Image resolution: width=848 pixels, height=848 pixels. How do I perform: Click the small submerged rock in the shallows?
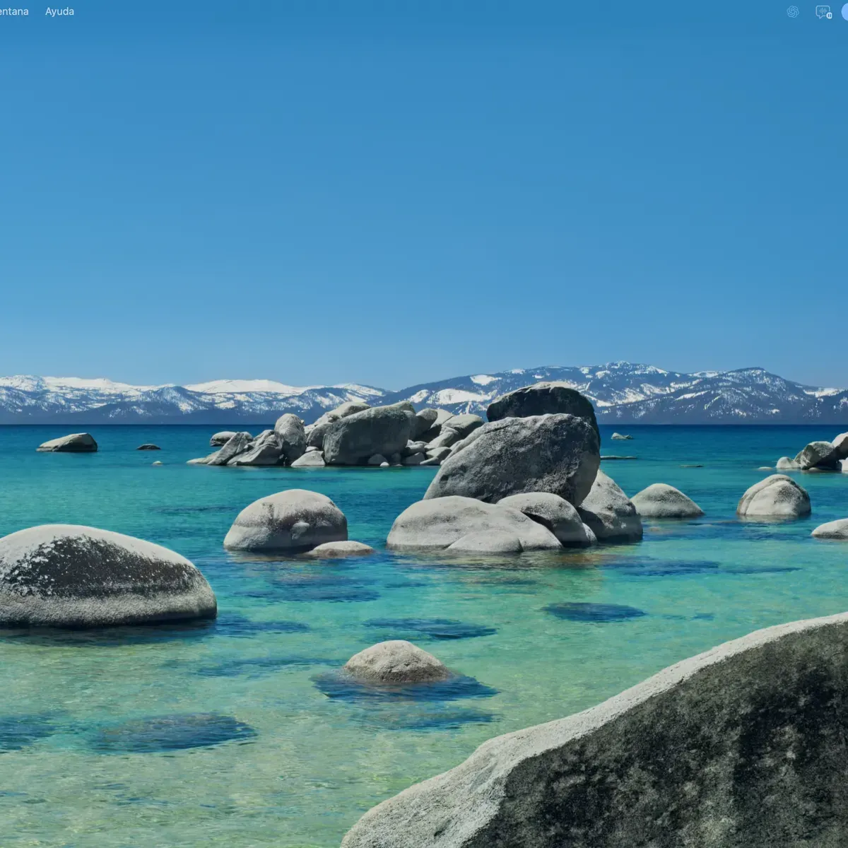coord(396,663)
